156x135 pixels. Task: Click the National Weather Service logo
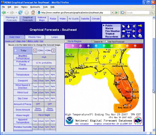pyautogui.click(x=138, y=121)
